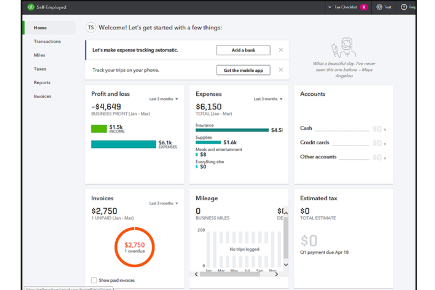Open Transactions in sidebar

(47, 41)
